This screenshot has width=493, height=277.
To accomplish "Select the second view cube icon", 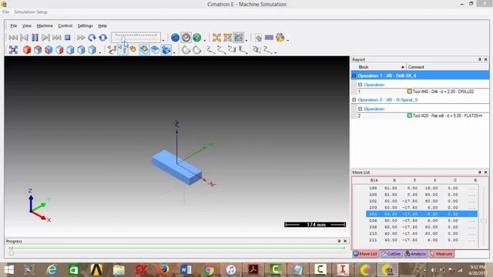I will tap(38, 50).
